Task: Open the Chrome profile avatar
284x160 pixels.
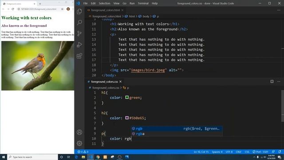Action: point(68,9)
